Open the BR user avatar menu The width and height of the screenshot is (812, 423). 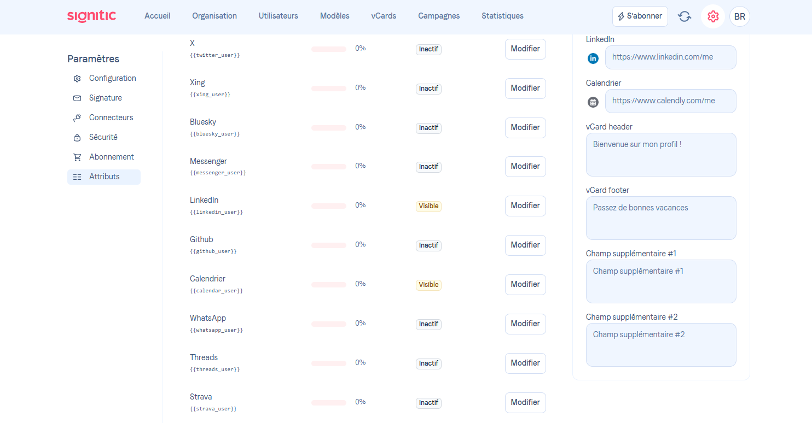click(739, 16)
